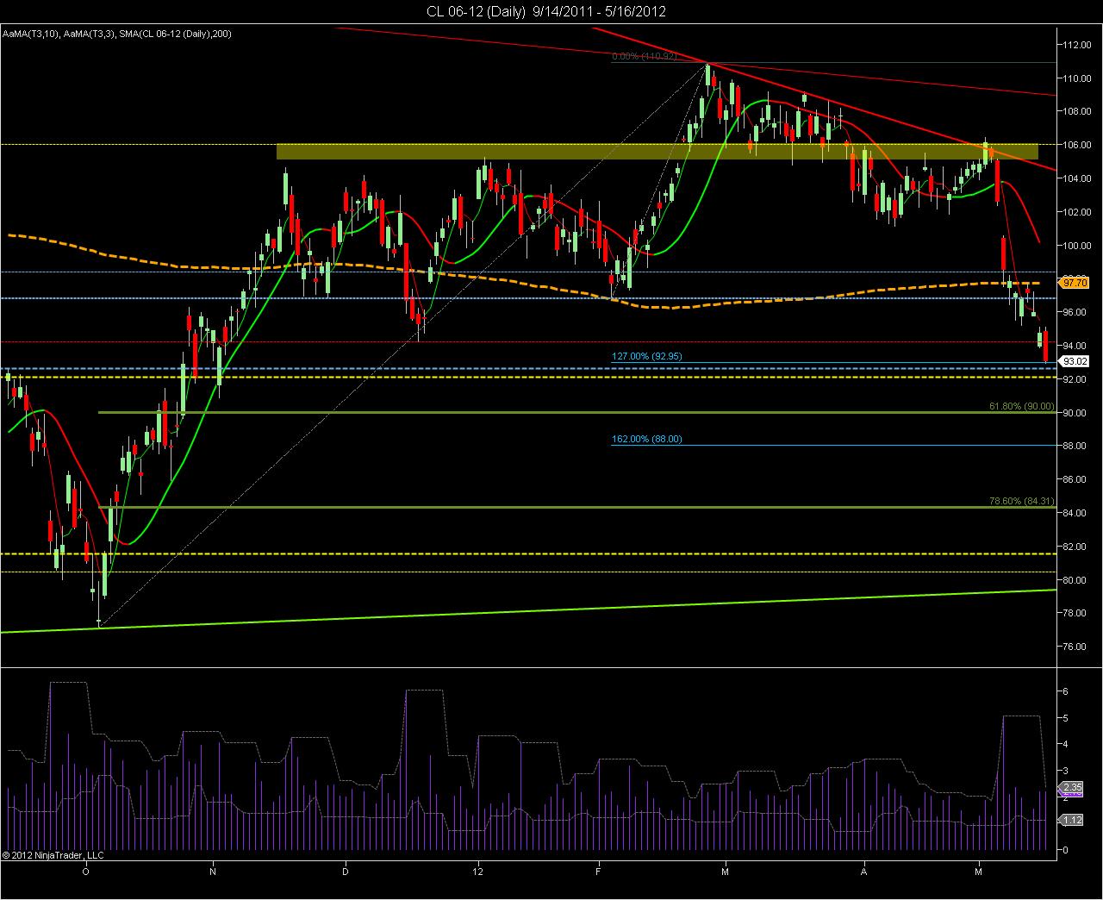1103x900 pixels.
Task: Click the O (October) time axis label
Action: [84, 872]
